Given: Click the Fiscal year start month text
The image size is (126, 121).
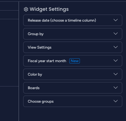Looking at the screenshot, I should pos(47,61).
